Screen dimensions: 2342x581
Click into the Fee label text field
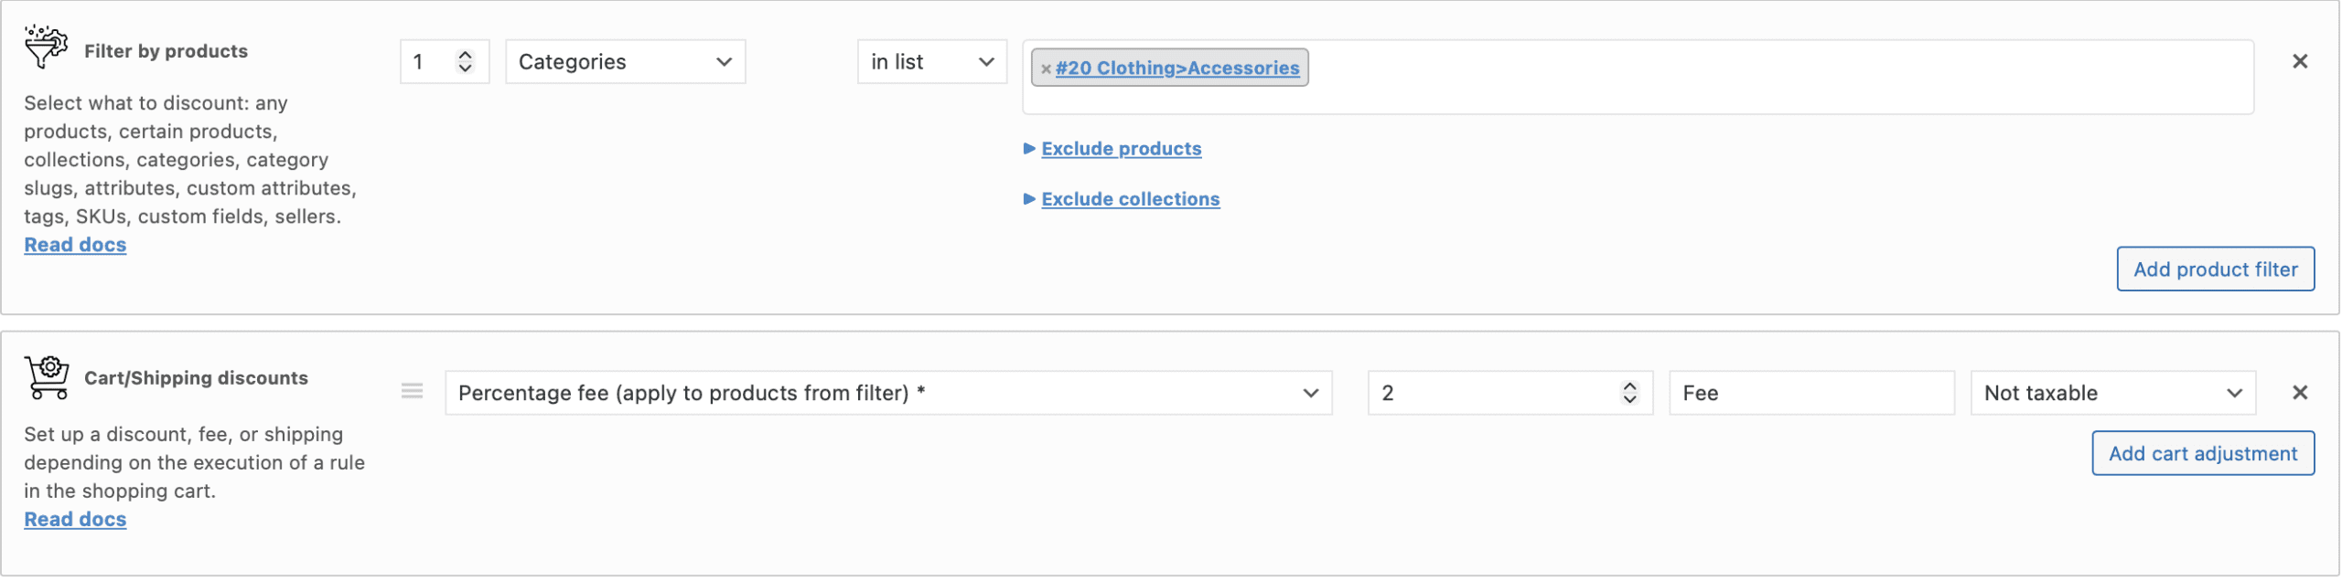(1810, 393)
